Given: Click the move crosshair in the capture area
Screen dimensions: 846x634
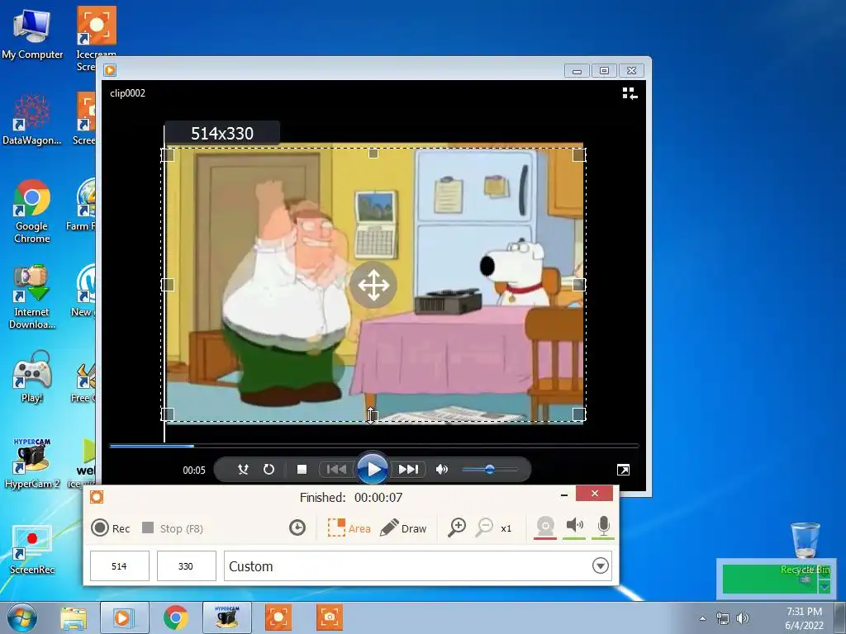Looking at the screenshot, I should [373, 285].
